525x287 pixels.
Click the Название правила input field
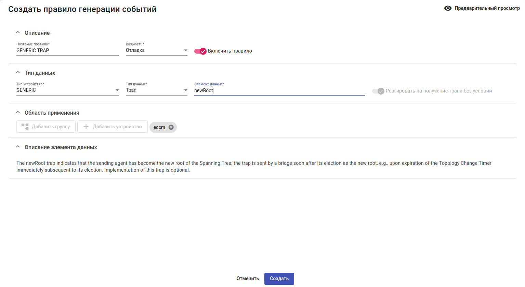(x=67, y=51)
